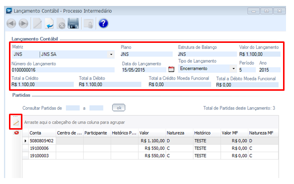Click the pencil edit icon above the grid
Image resolution: width=294 pixels, height=184 pixels.
pyautogui.click(x=16, y=123)
